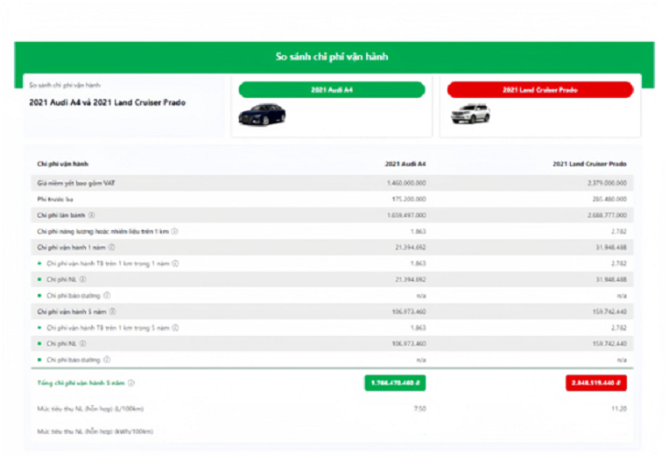Click the green Audi A4 5-year total cost badge
Screen dimensions: 669x456
[x=395, y=382]
